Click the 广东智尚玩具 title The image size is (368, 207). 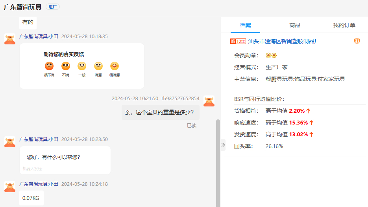click(23, 7)
